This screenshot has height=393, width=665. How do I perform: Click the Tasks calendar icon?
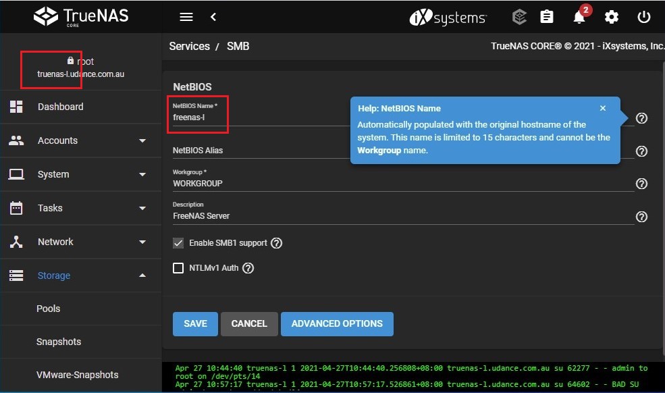16,208
